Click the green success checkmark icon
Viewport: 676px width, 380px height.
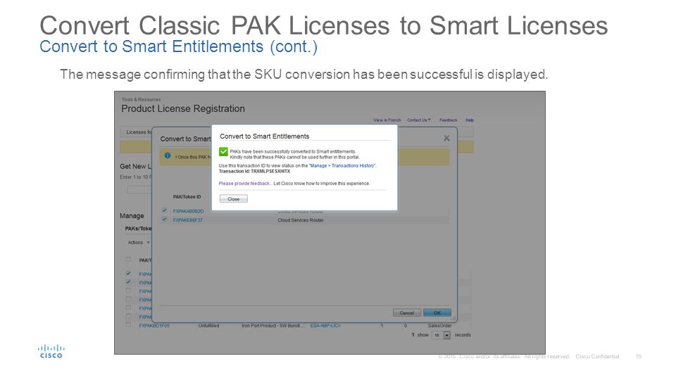click(223, 152)
